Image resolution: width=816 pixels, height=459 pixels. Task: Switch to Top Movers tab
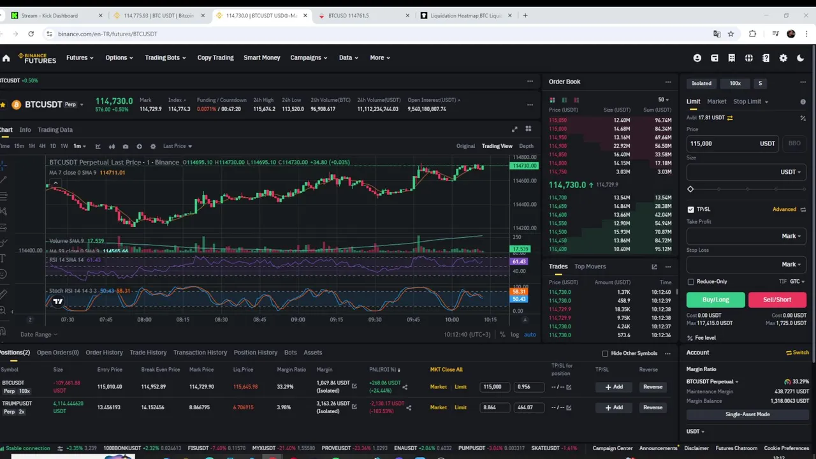click(590, 266)
